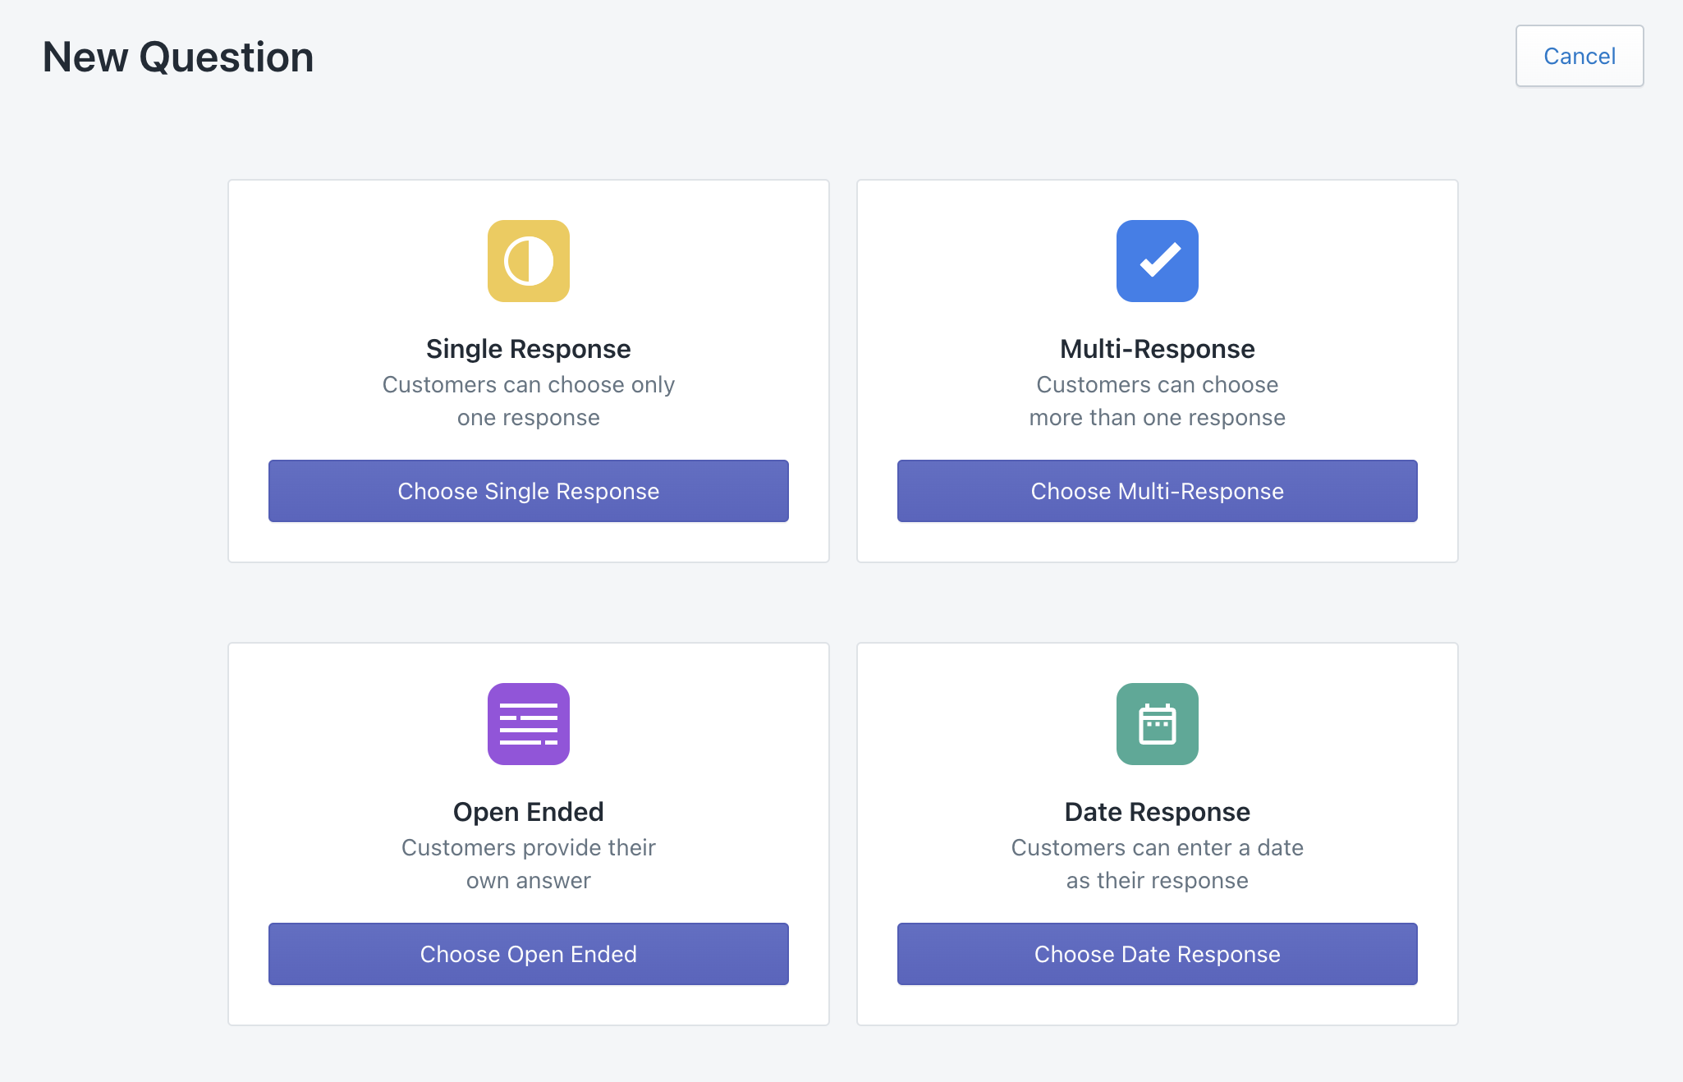The image size is (1683, 1082).
Task: Cancel creating the new question
Action: point(1579,56)
